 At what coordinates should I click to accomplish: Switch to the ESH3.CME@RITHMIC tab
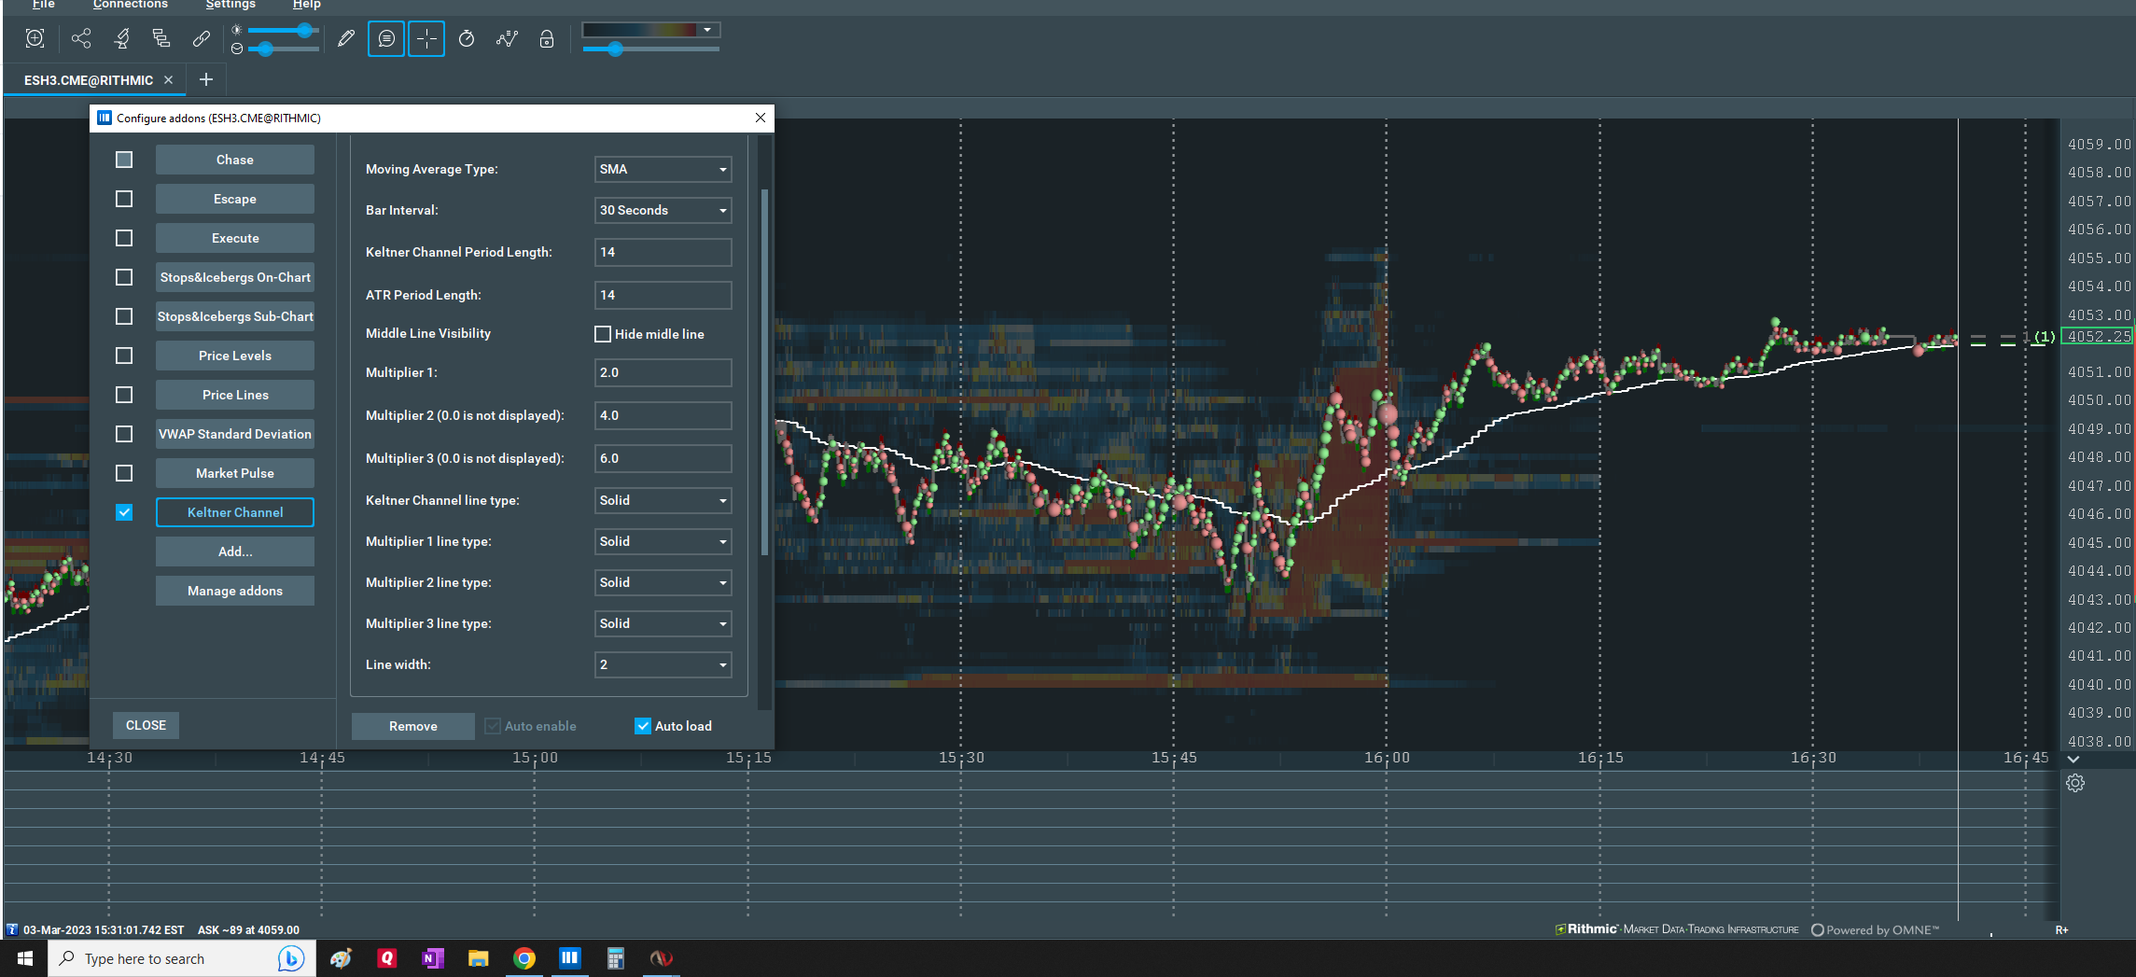coord(89,80)
